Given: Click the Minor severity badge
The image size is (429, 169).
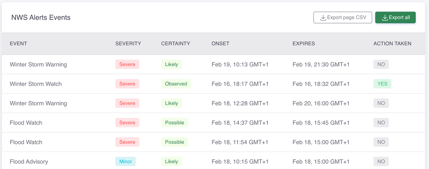Looking at the screenshot, I should [x=125, y=161].
